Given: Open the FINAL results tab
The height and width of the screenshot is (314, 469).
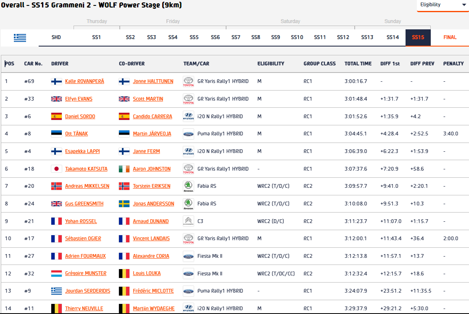Looking at the screenshot, I should click(450, 37).
